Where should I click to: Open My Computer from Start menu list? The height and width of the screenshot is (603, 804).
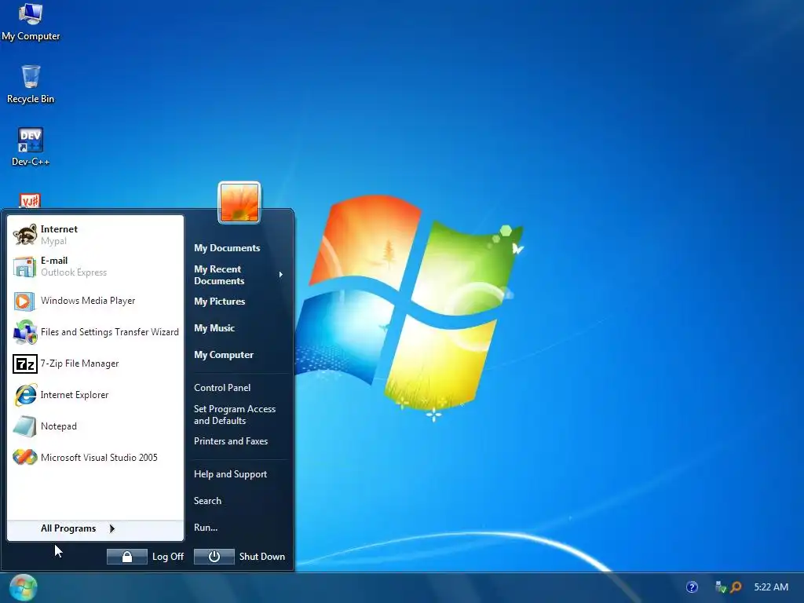coord(224,355)
